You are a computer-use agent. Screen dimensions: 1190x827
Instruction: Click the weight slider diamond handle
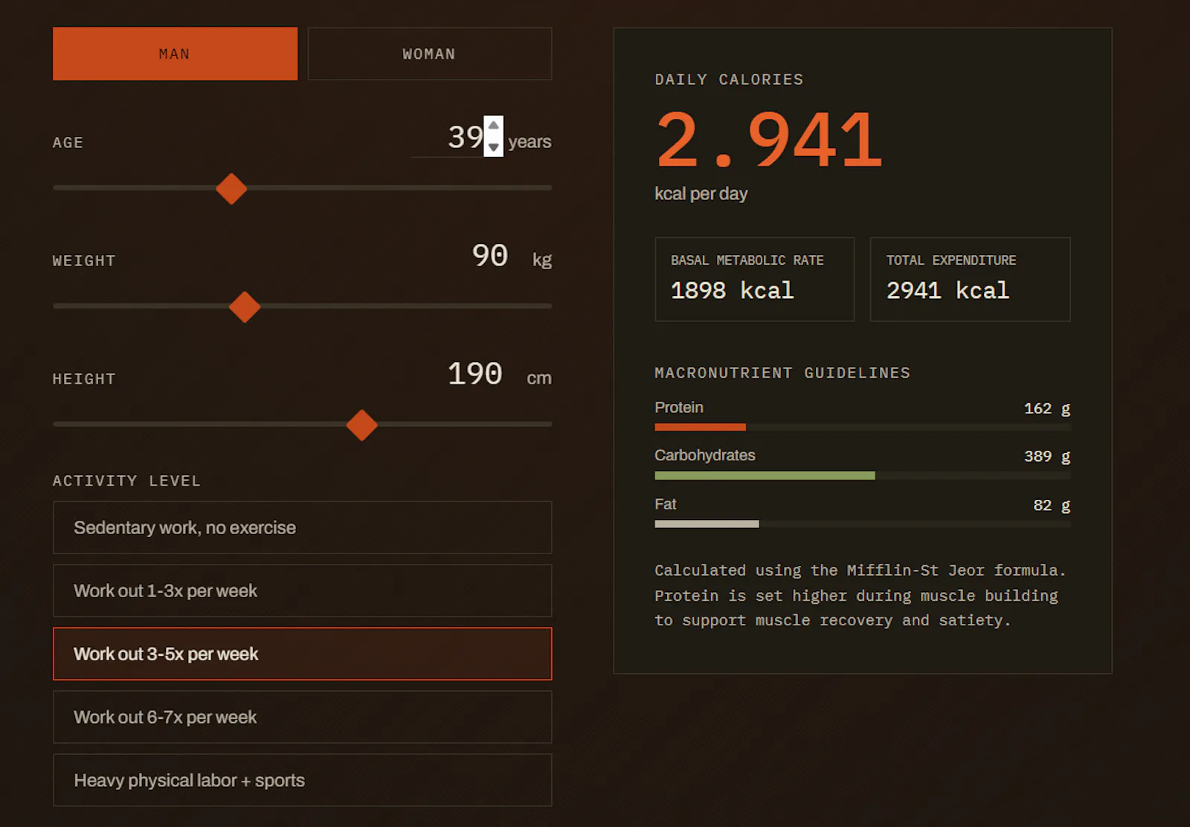pos(245,307)
